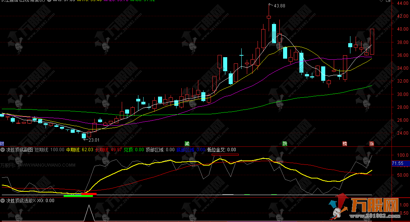Click the red 长期线 value label
The image size is (410, 222).
tap(108, 150)
